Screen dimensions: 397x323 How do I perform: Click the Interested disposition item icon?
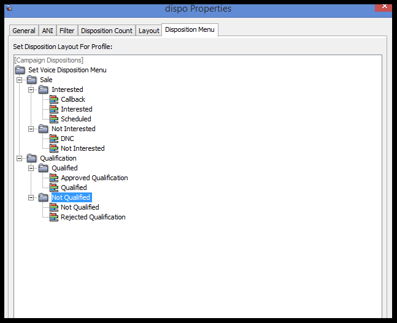54,109
